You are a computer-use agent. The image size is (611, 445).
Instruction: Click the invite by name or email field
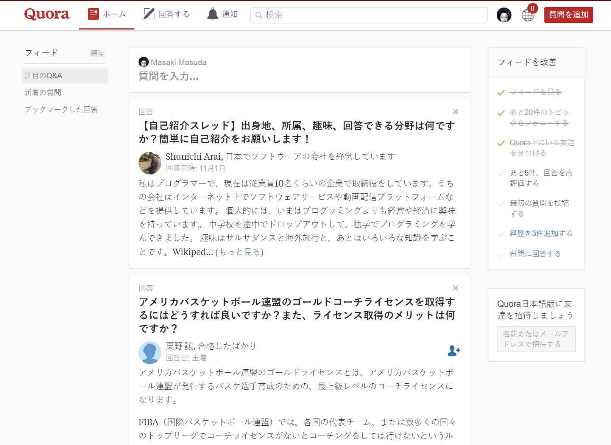[536, 339]
